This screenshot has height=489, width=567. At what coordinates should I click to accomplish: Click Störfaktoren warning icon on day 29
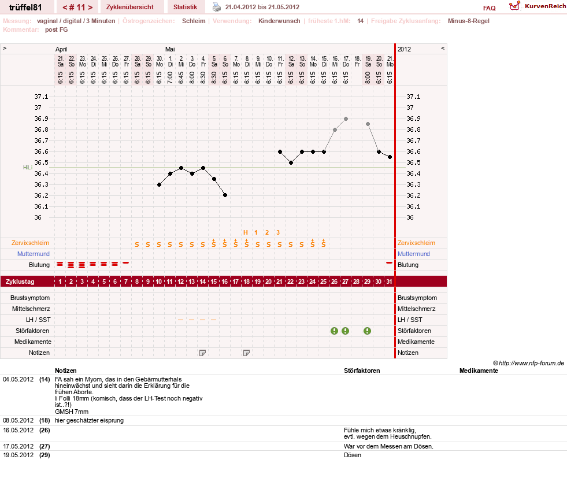367,331
